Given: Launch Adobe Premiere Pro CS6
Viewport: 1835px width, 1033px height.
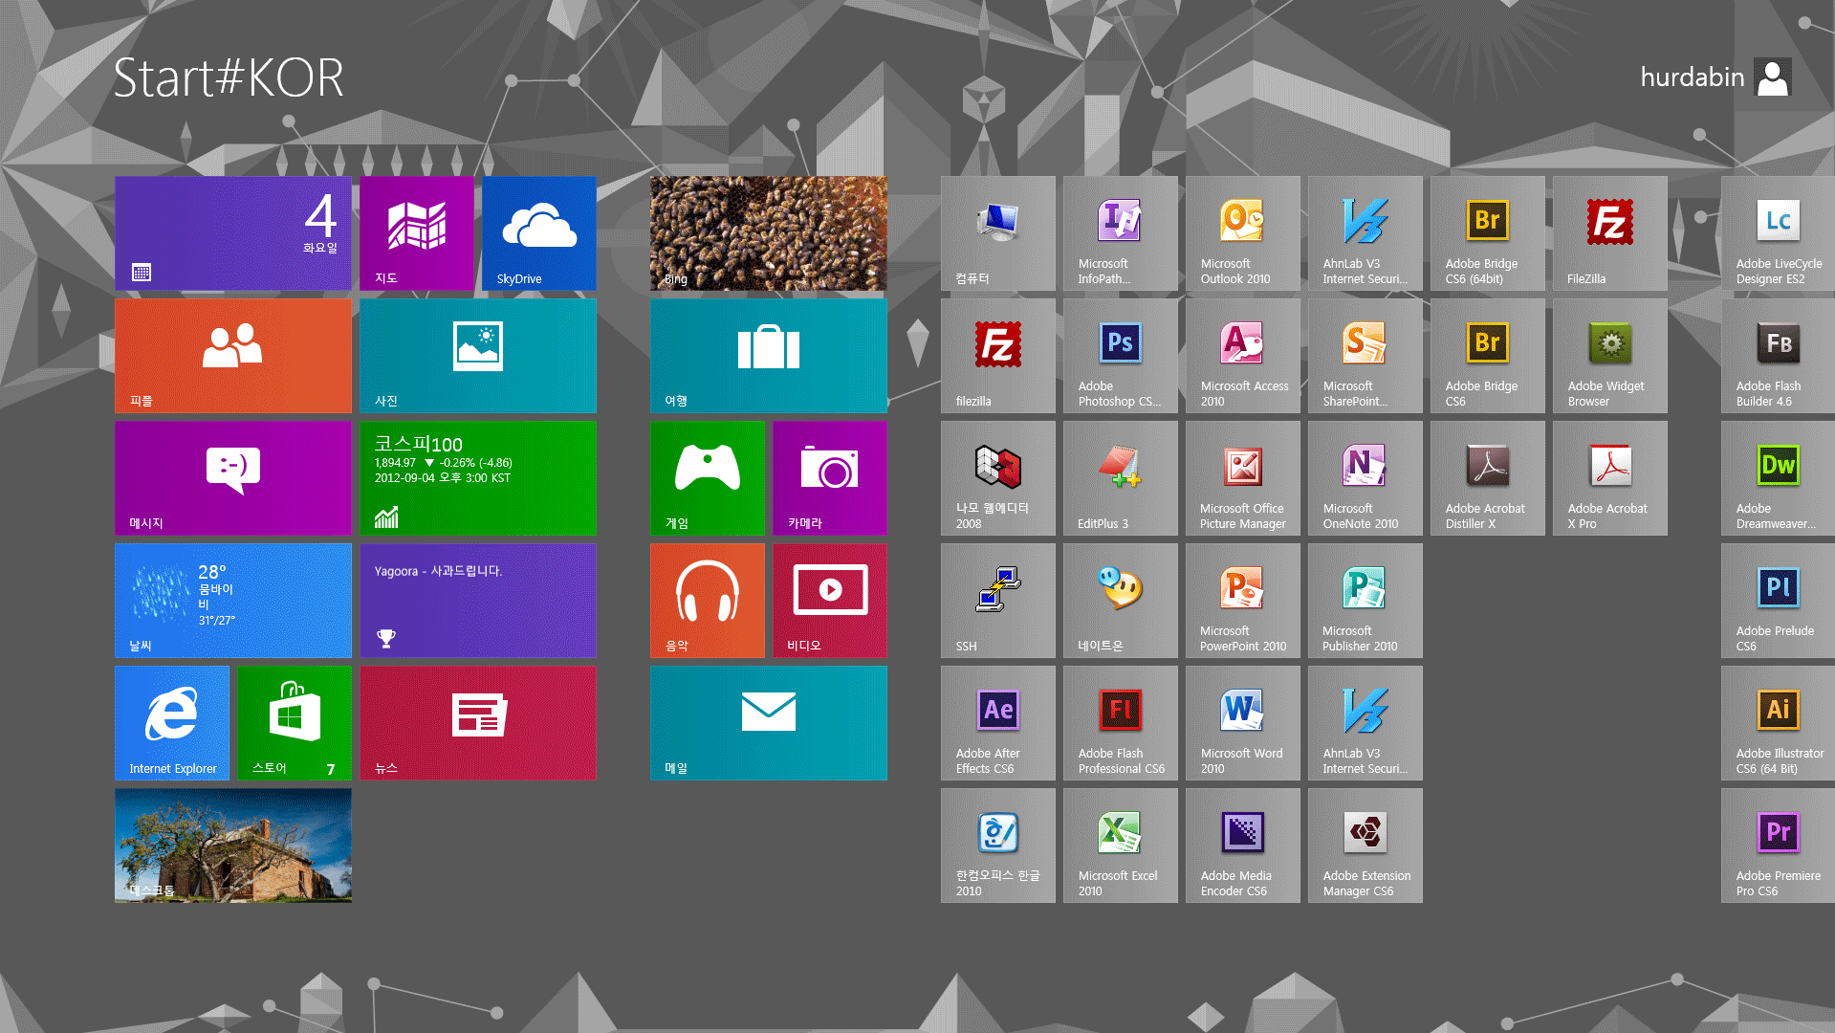Looking at the screenshot, I should pos(1777,845).
